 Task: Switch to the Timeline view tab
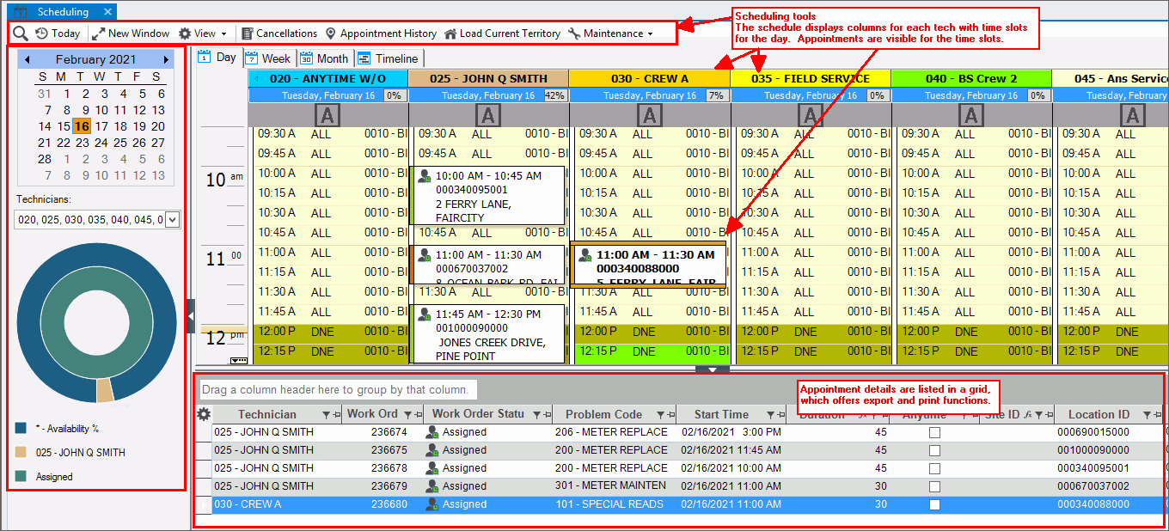point(388,58)
